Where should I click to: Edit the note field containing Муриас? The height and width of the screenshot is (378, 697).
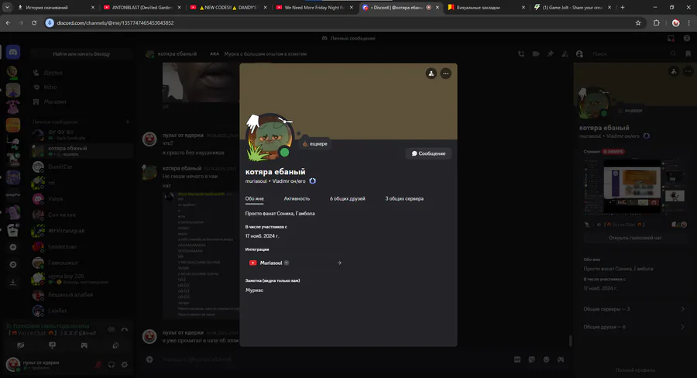pyautogui.click(x=348, y=290)
